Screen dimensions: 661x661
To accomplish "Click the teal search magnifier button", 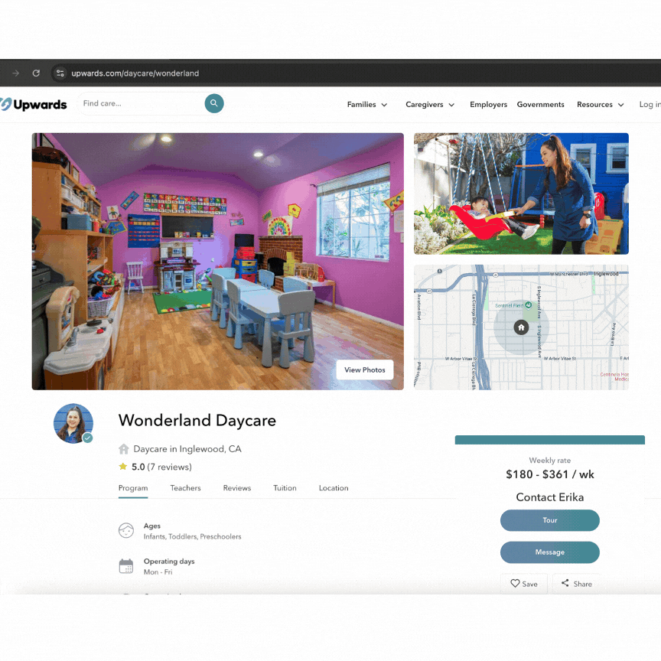I will pos(214,103).
